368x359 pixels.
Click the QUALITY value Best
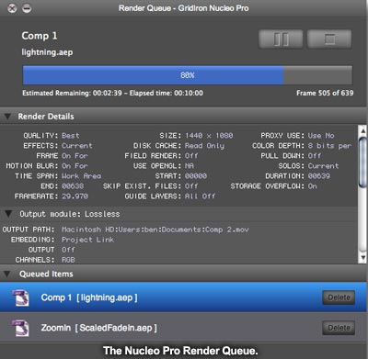pos(71,136)
